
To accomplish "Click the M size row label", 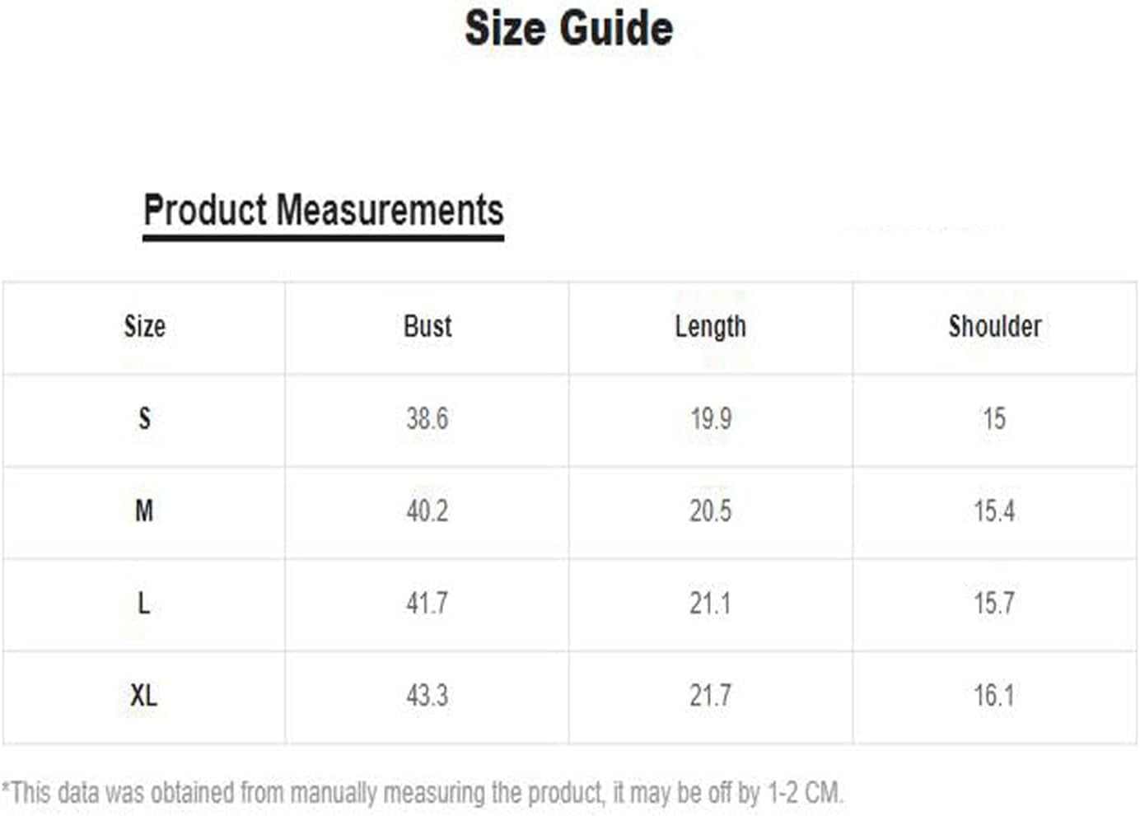I will pyautogui.click(x=144, y=511).
